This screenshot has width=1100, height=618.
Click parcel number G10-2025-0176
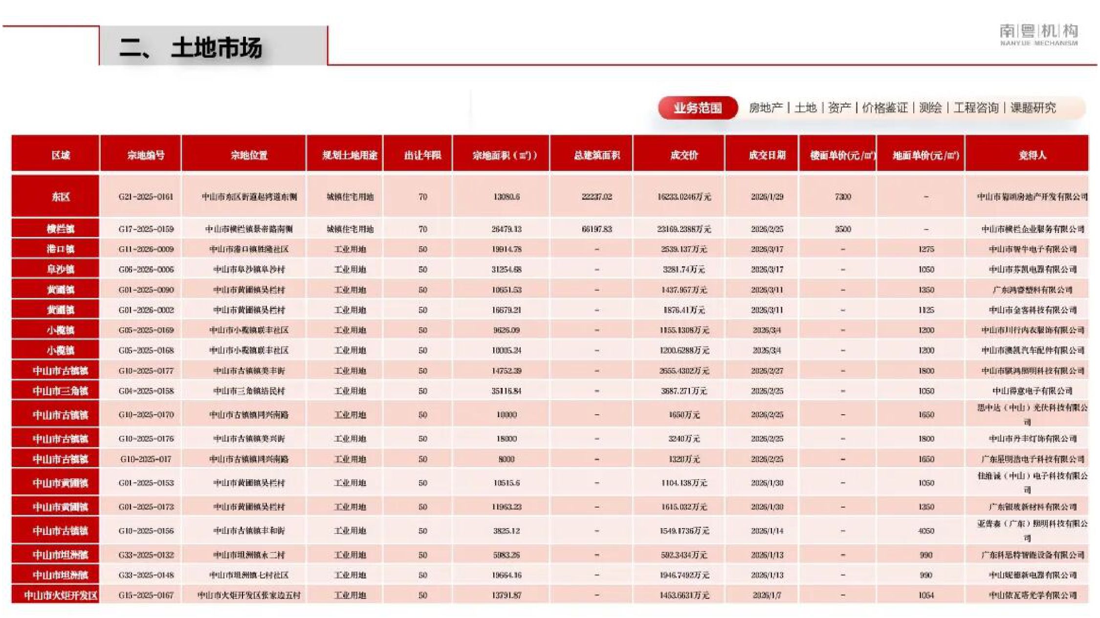point(146,439)
